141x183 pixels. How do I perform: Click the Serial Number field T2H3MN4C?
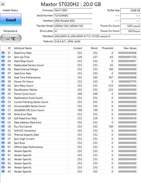pyautogui.click(x=73, y=15)
